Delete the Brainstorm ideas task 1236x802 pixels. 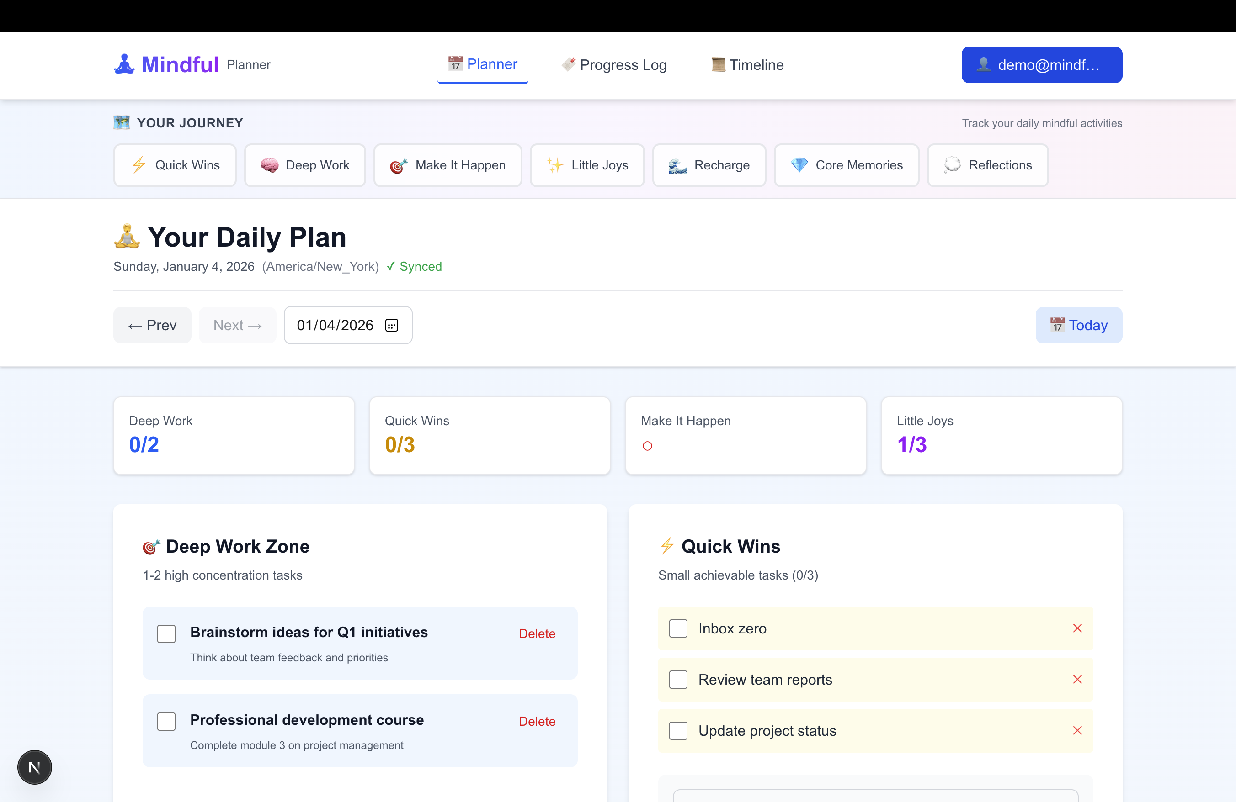[x=537, y=633]
